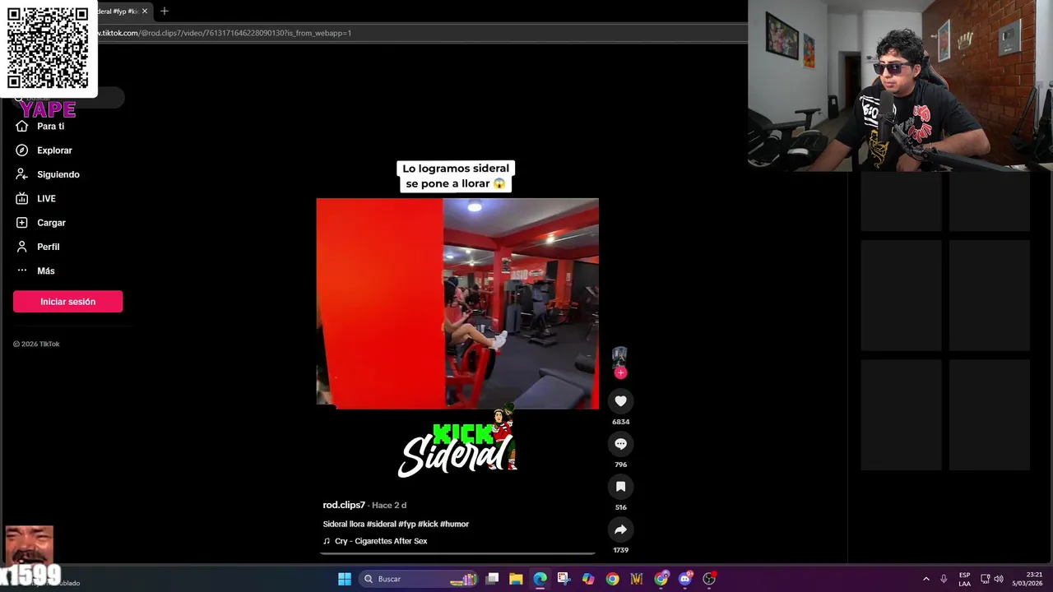This screenshot has width=1053, height=592.
Task: Click the #sideral hashtag
Action: click(x=382, y=524)
